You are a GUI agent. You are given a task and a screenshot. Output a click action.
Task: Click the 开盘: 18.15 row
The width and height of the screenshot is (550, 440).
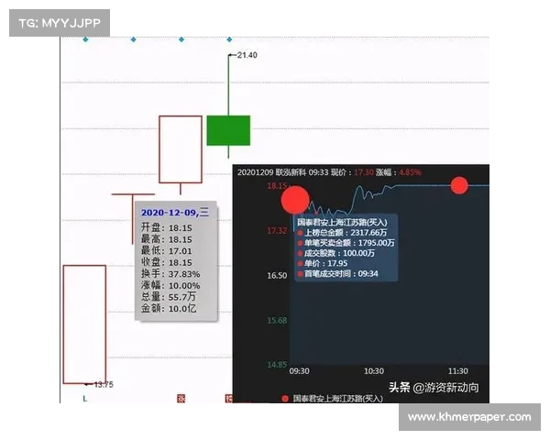[x=167, y=227]
